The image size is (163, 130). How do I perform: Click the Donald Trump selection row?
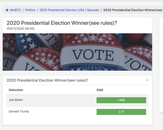pyautogui.click(x=77, y=112)
